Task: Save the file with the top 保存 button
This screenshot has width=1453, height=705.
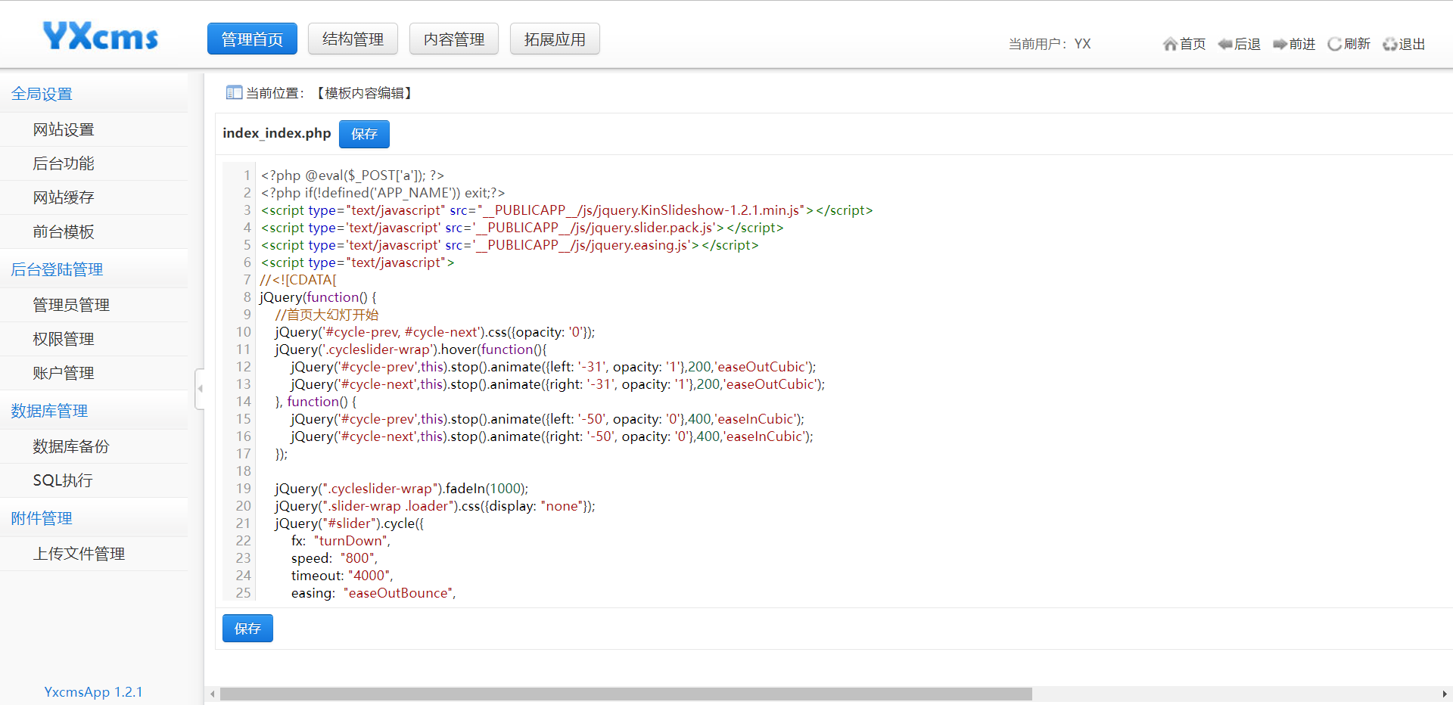Action: [x=364, y=134]
